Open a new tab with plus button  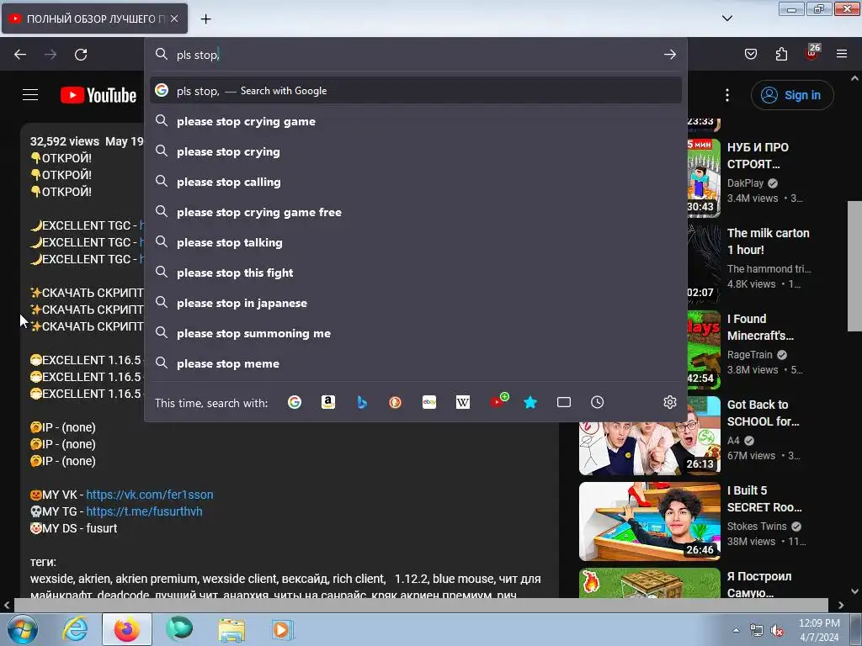point(205,19)
